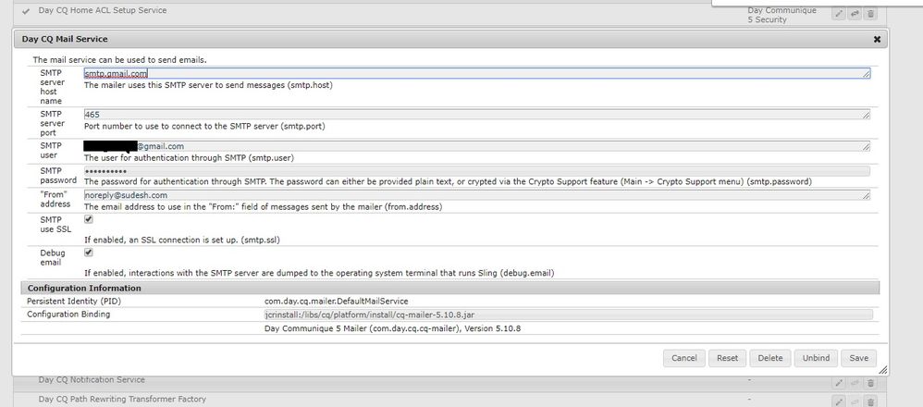Close the Day CQ Mail Service dialog
The image size is (923, 407).
[x=877, y=40]
